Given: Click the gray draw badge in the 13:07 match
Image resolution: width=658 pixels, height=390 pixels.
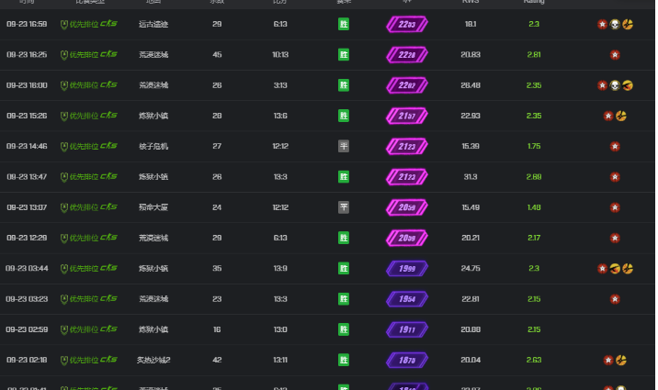Looking at the screenshot, I should click(x=344, y=207).
